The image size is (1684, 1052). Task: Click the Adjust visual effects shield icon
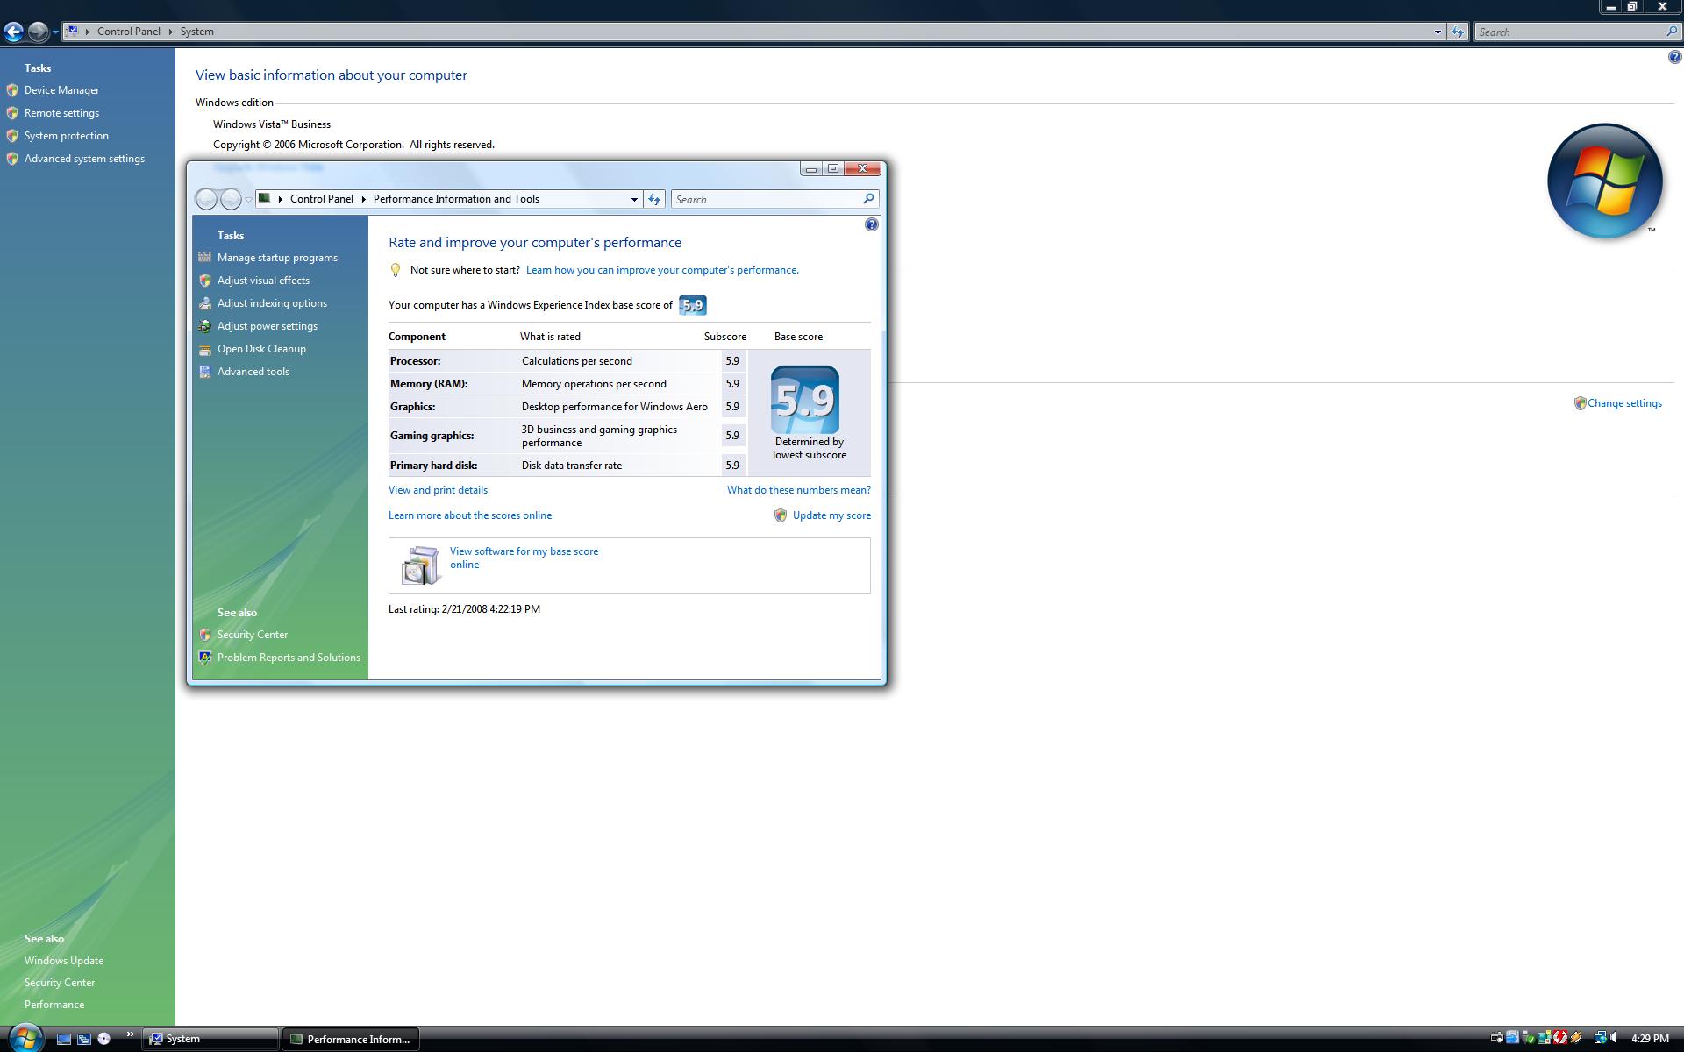(x=205, y=281)
